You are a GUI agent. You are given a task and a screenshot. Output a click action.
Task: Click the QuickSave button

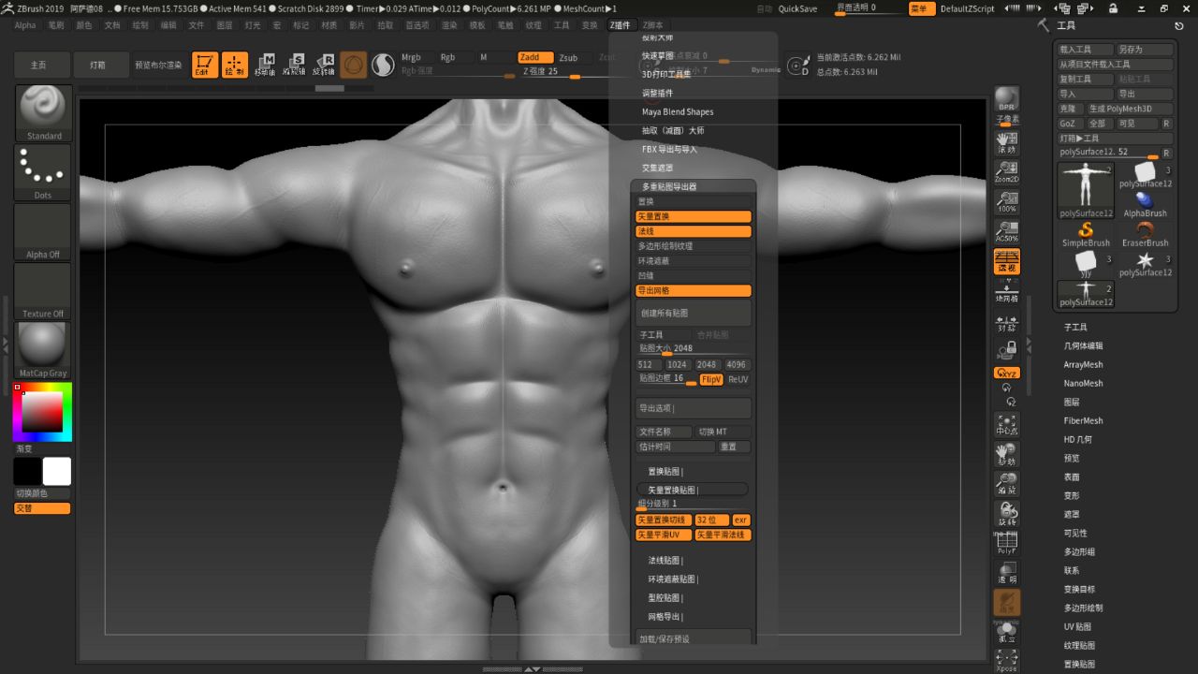click(797, 8)
